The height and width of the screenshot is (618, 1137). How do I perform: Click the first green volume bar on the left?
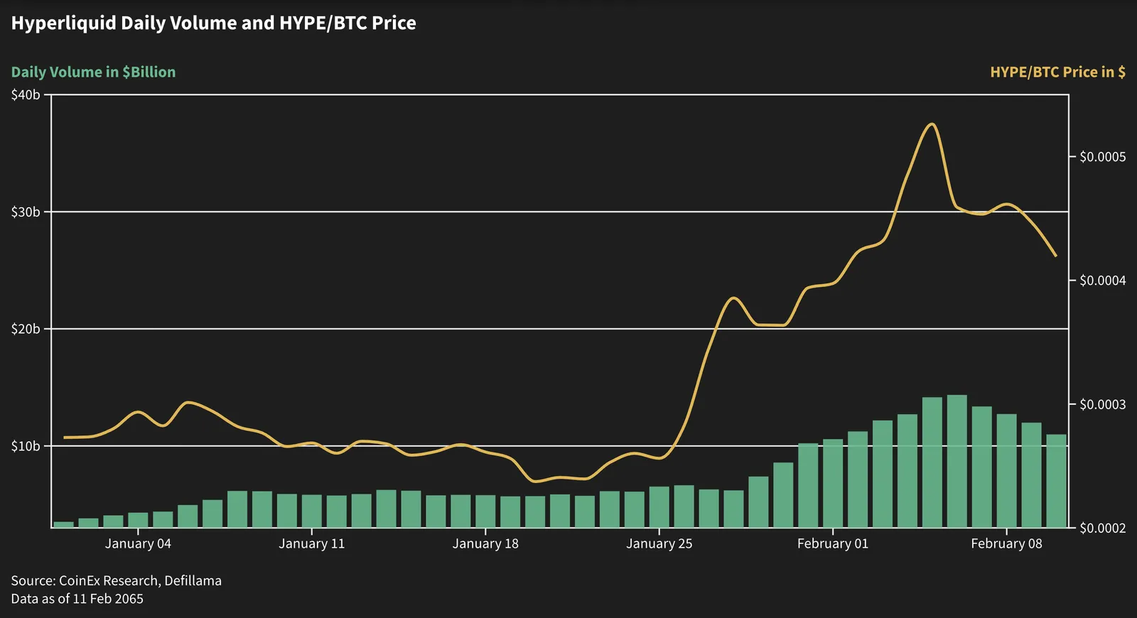click(63, 524)
